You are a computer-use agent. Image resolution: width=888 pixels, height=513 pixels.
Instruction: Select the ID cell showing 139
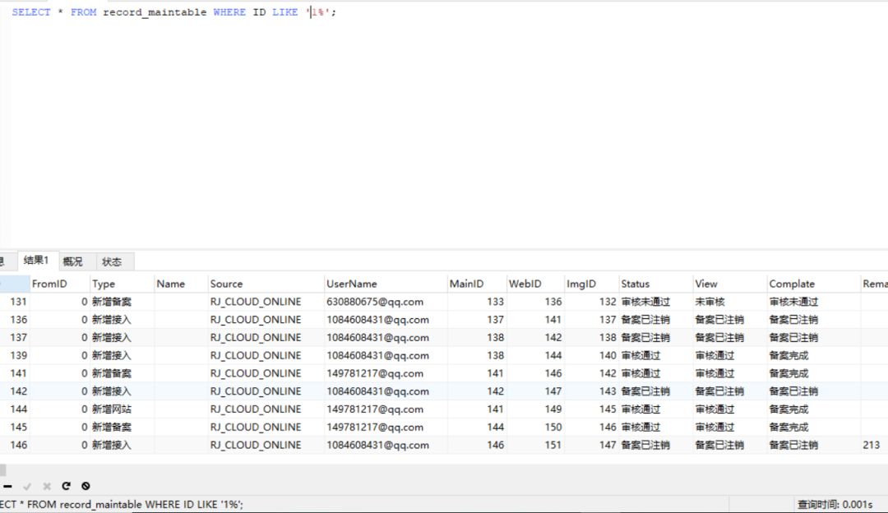15,356
